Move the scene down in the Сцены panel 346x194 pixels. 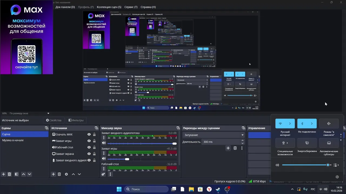pyautogui.click(x=29, y=174)
